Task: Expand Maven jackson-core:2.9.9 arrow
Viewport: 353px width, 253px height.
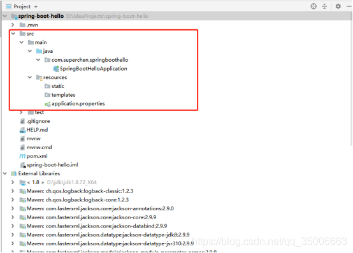Action: pyautogui.click(x=13, y=217)
